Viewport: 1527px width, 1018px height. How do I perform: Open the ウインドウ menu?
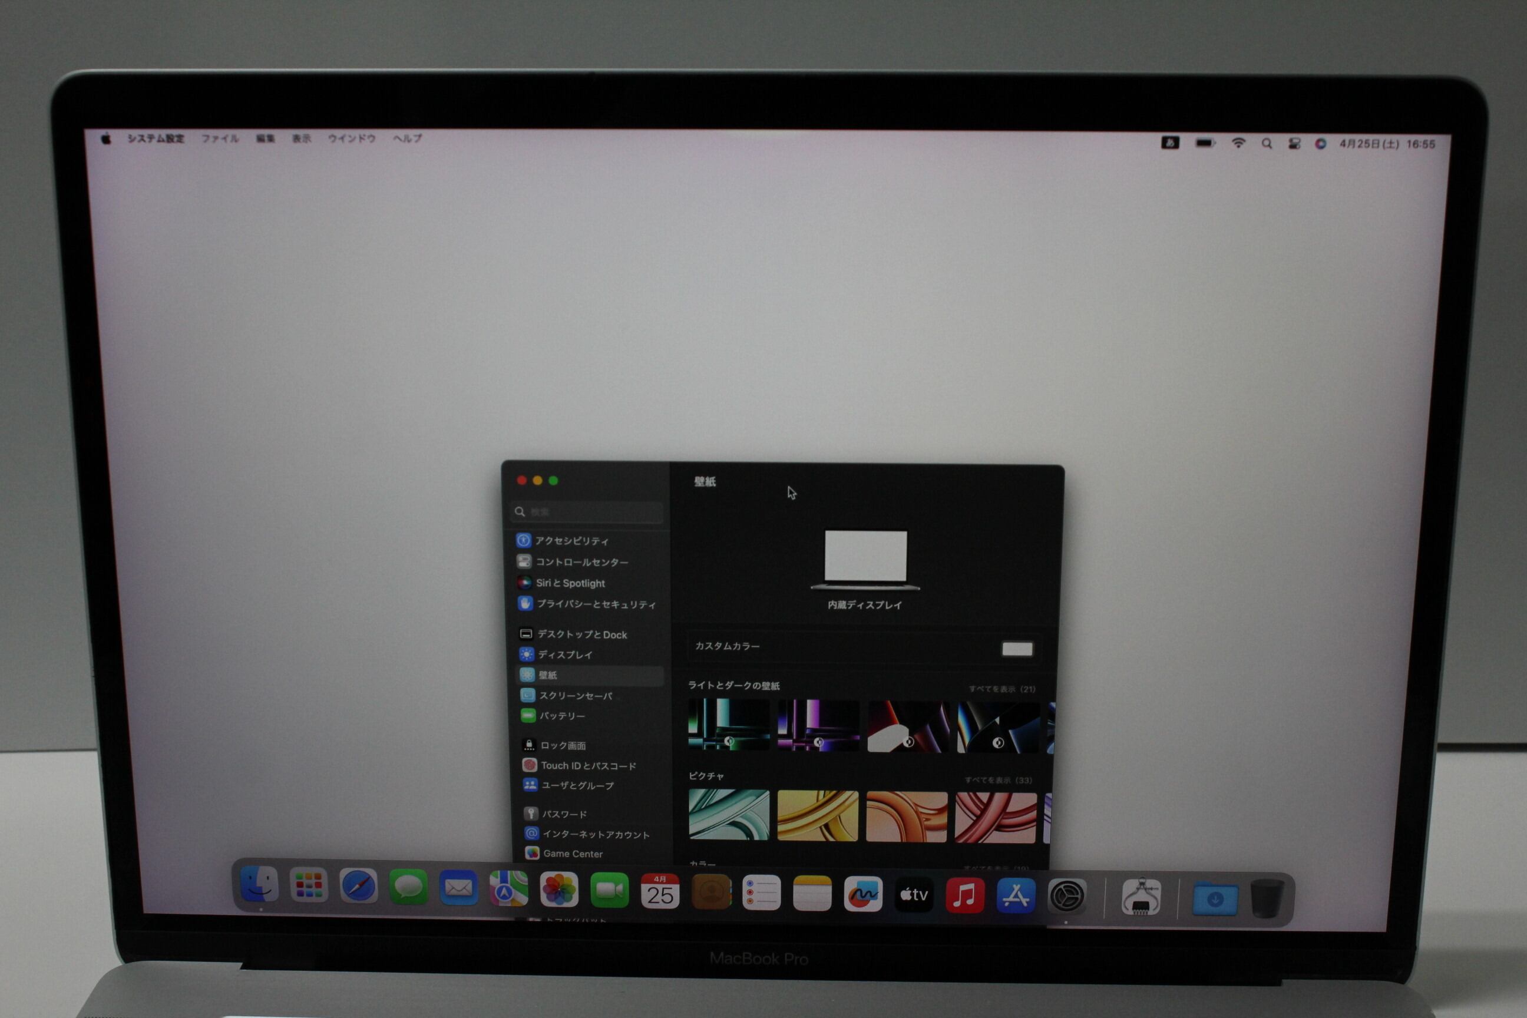coord(351,138)
